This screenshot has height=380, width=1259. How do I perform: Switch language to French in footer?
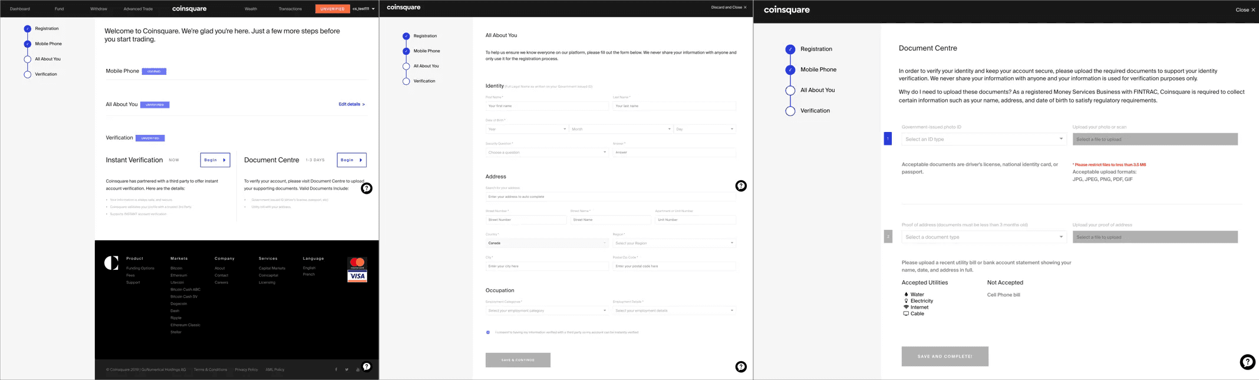point(309,275)
